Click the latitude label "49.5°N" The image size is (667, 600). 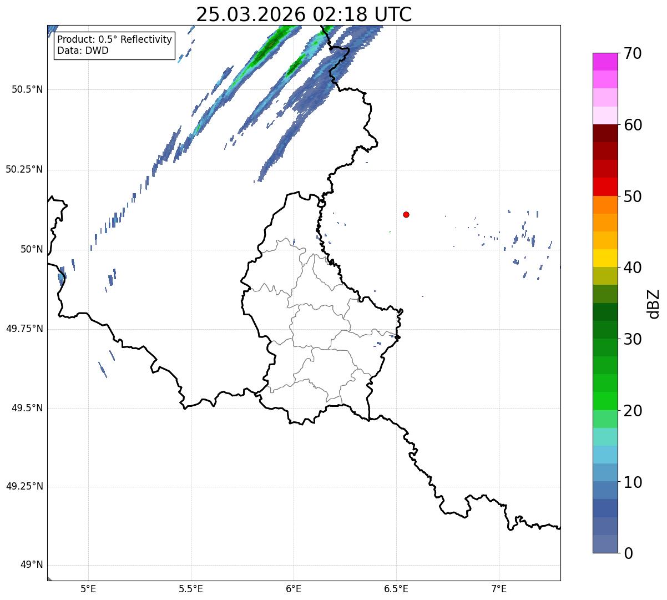click(27, 408)
